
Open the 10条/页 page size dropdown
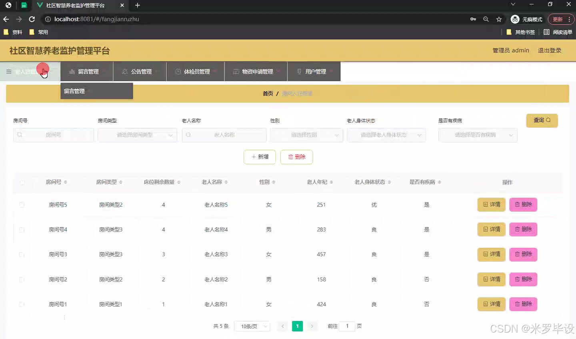[x=252, y=327]
